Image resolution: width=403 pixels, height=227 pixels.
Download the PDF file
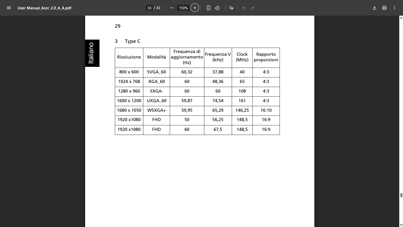tap(375, 8)
